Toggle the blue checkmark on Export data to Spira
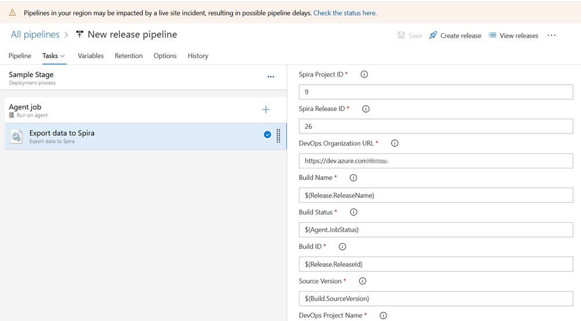 coord(267,135)
